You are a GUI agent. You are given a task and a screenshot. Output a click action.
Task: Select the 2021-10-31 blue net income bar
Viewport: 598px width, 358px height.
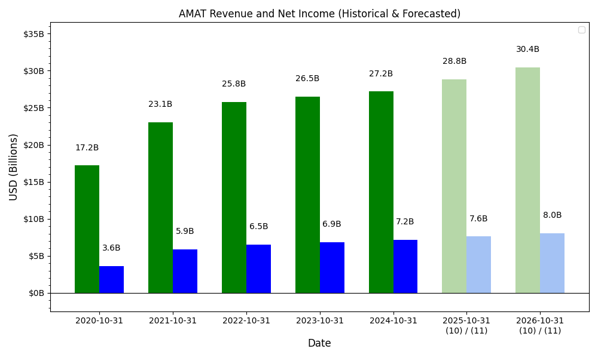tap(185, 271)
